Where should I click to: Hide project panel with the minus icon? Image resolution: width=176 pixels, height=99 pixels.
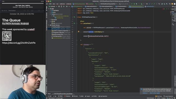69,6
